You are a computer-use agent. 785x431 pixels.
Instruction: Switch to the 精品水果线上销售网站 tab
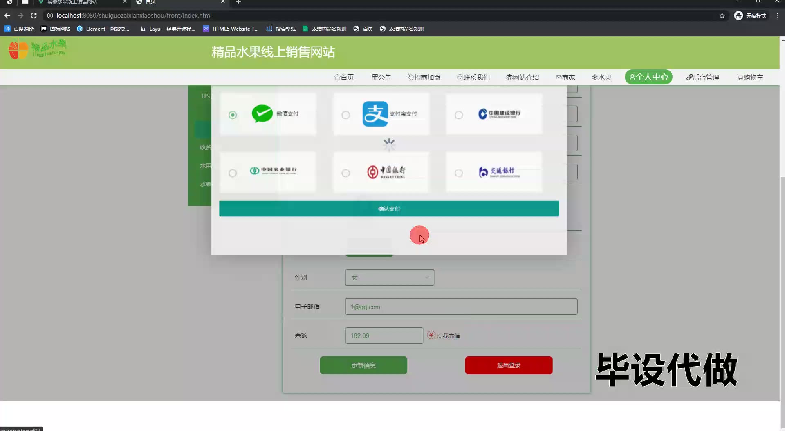pyautogui.click(x=82, y=2)
